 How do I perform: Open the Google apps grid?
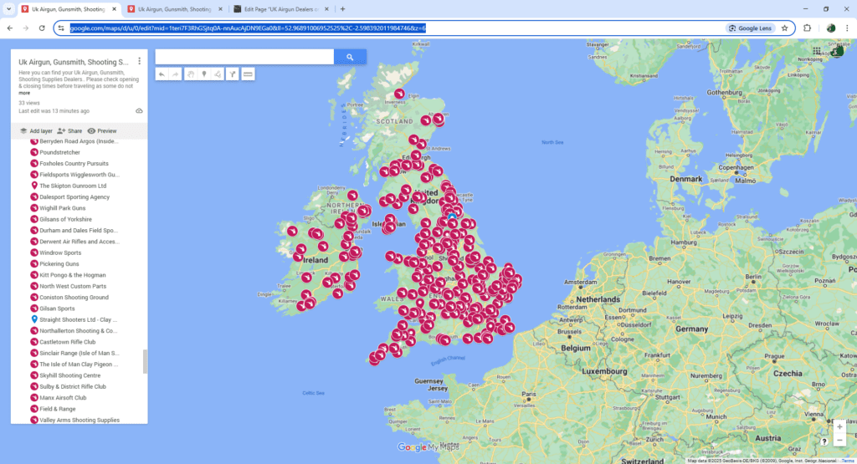click(817, 51)
